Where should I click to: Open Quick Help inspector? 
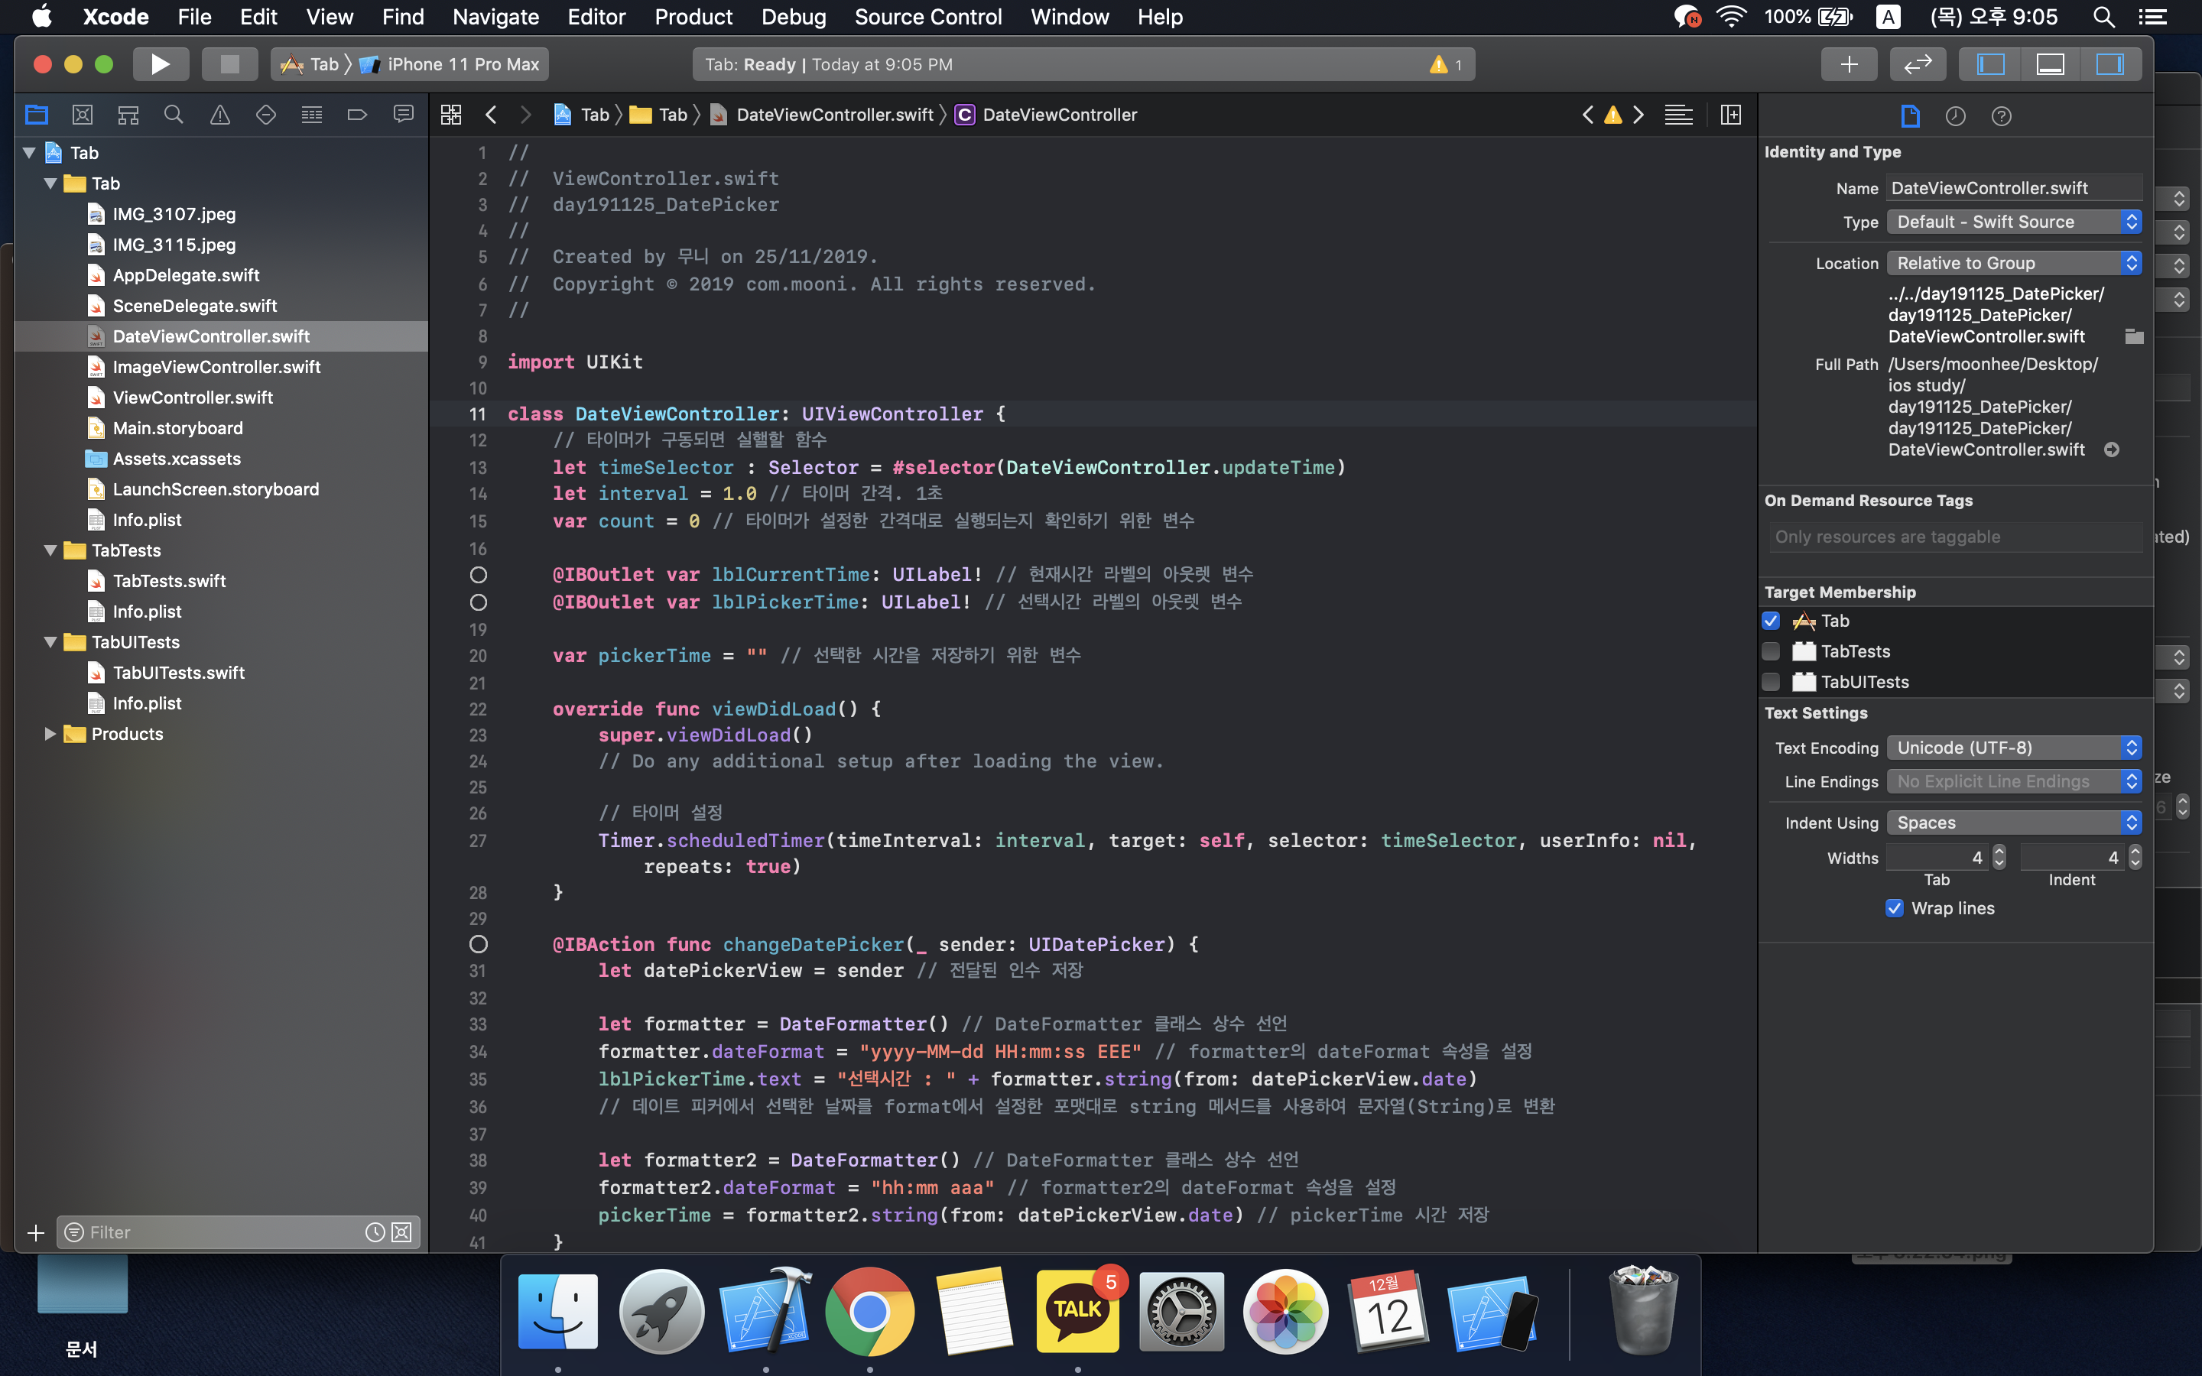pyautogui.click(x=2000, y=115)
